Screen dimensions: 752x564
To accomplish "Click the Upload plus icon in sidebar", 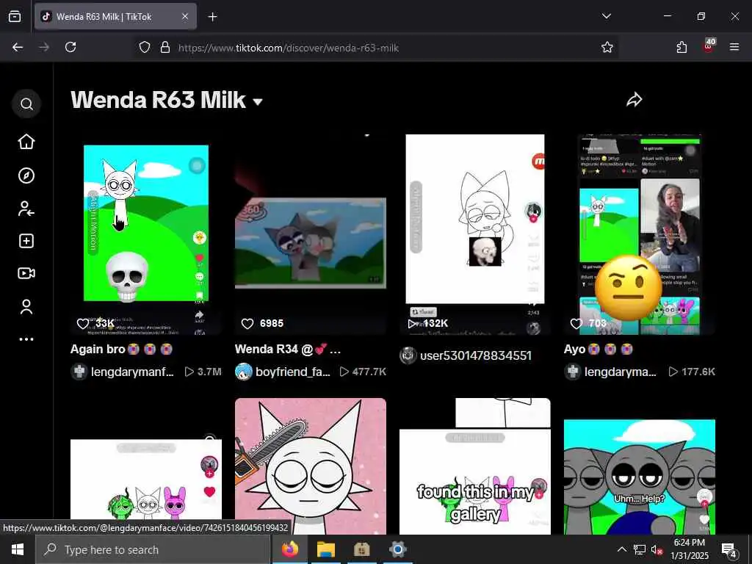I will tap(26, 241).
